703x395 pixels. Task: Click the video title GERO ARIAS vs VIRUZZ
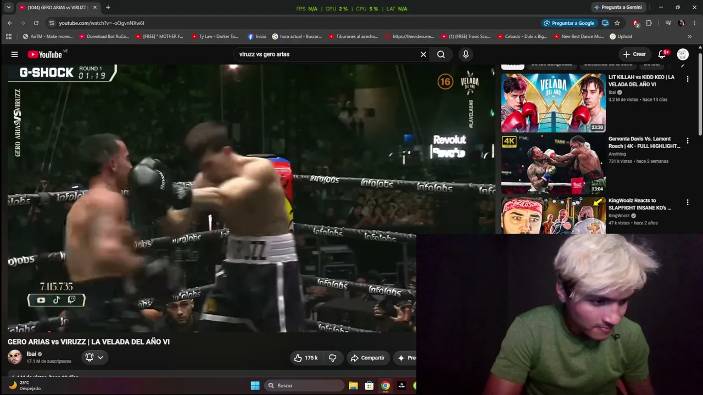[x=88, y=342]
